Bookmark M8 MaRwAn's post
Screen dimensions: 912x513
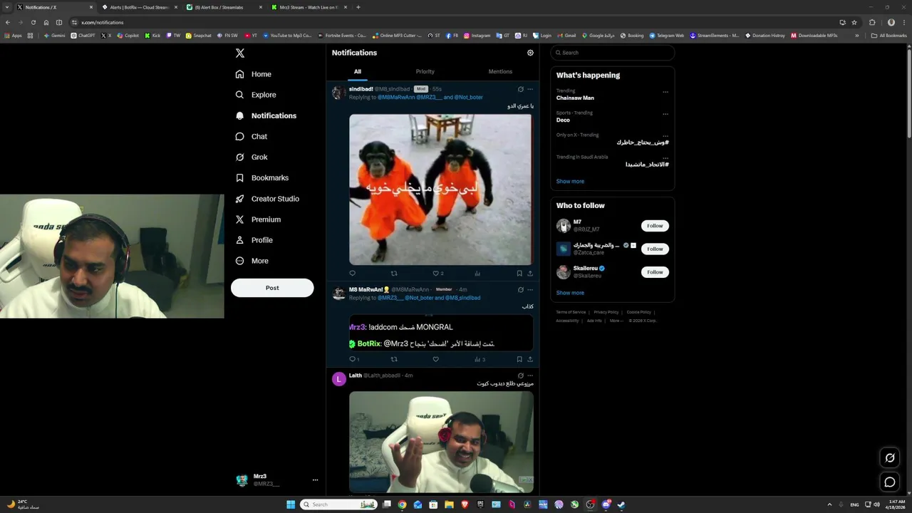519,359
